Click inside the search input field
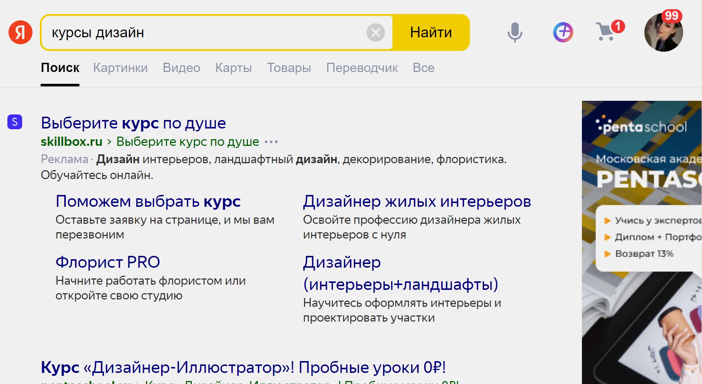 203,32
